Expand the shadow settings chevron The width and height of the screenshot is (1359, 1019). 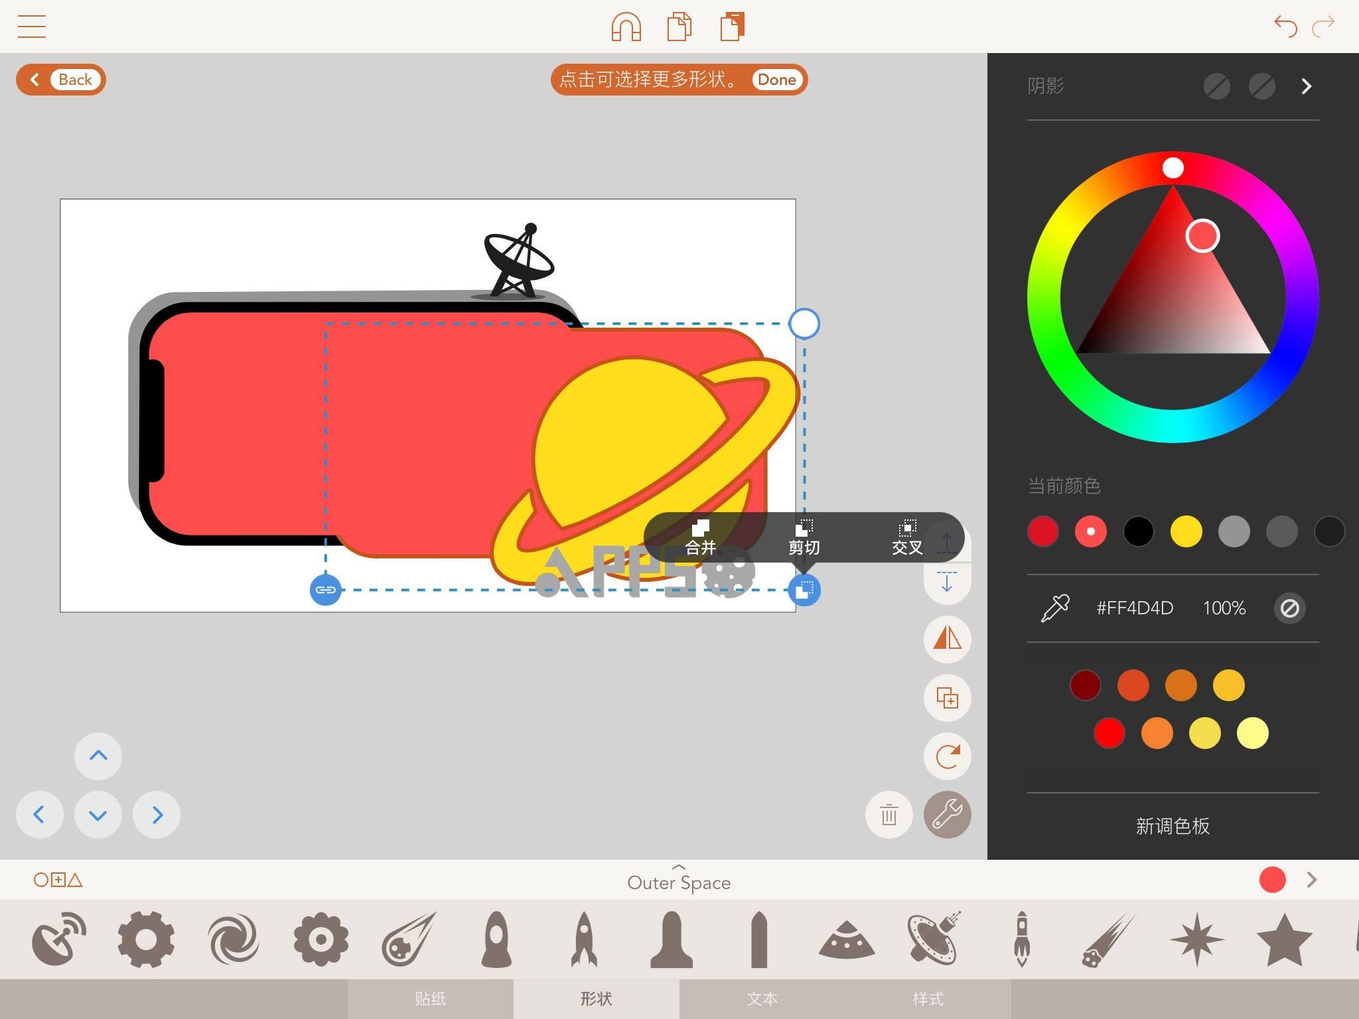(x=1306, y=86)
